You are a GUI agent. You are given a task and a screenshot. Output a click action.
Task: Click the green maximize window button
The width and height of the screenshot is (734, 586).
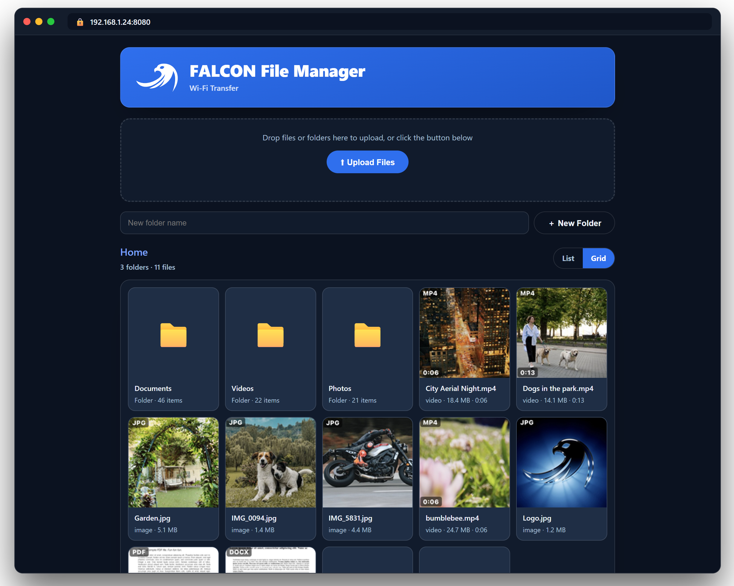[51, 22]
